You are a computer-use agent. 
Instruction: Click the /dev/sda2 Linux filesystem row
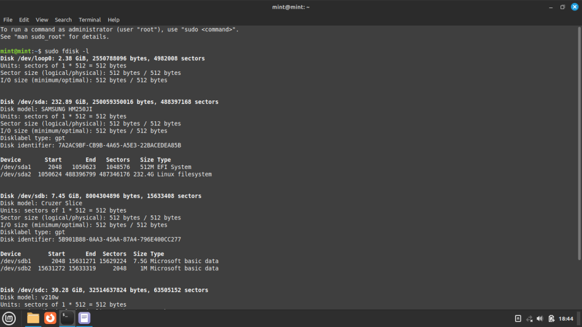106,174
